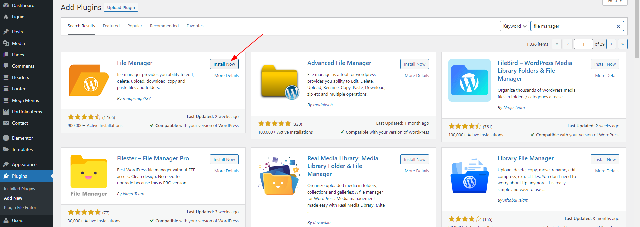The image size is (640, 227).
Task: Click the Elementor icon in sidebar
Action: point(6,138)
